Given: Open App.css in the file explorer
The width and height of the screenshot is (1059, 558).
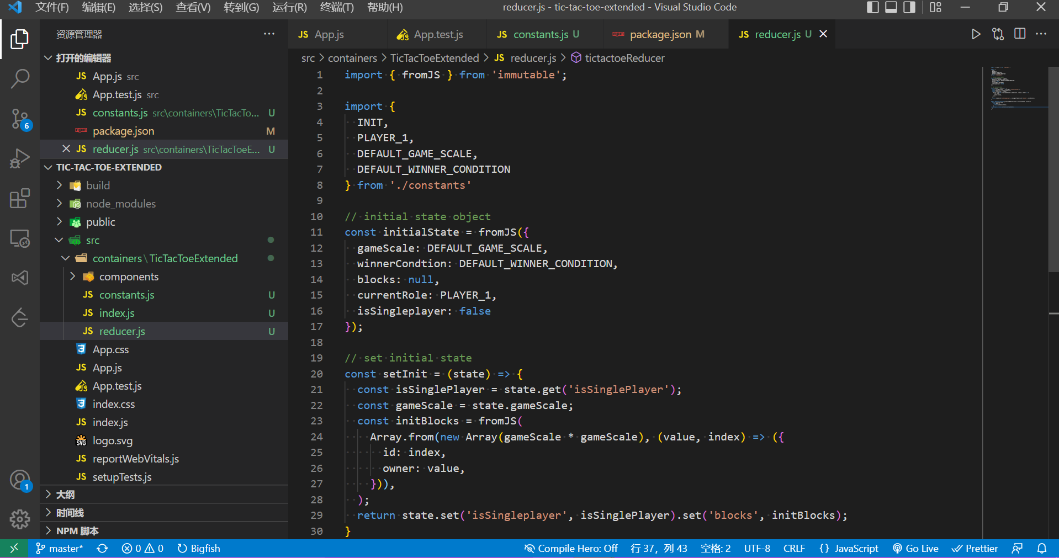Looking at the screenshot, I should click(x=110, y=349).
